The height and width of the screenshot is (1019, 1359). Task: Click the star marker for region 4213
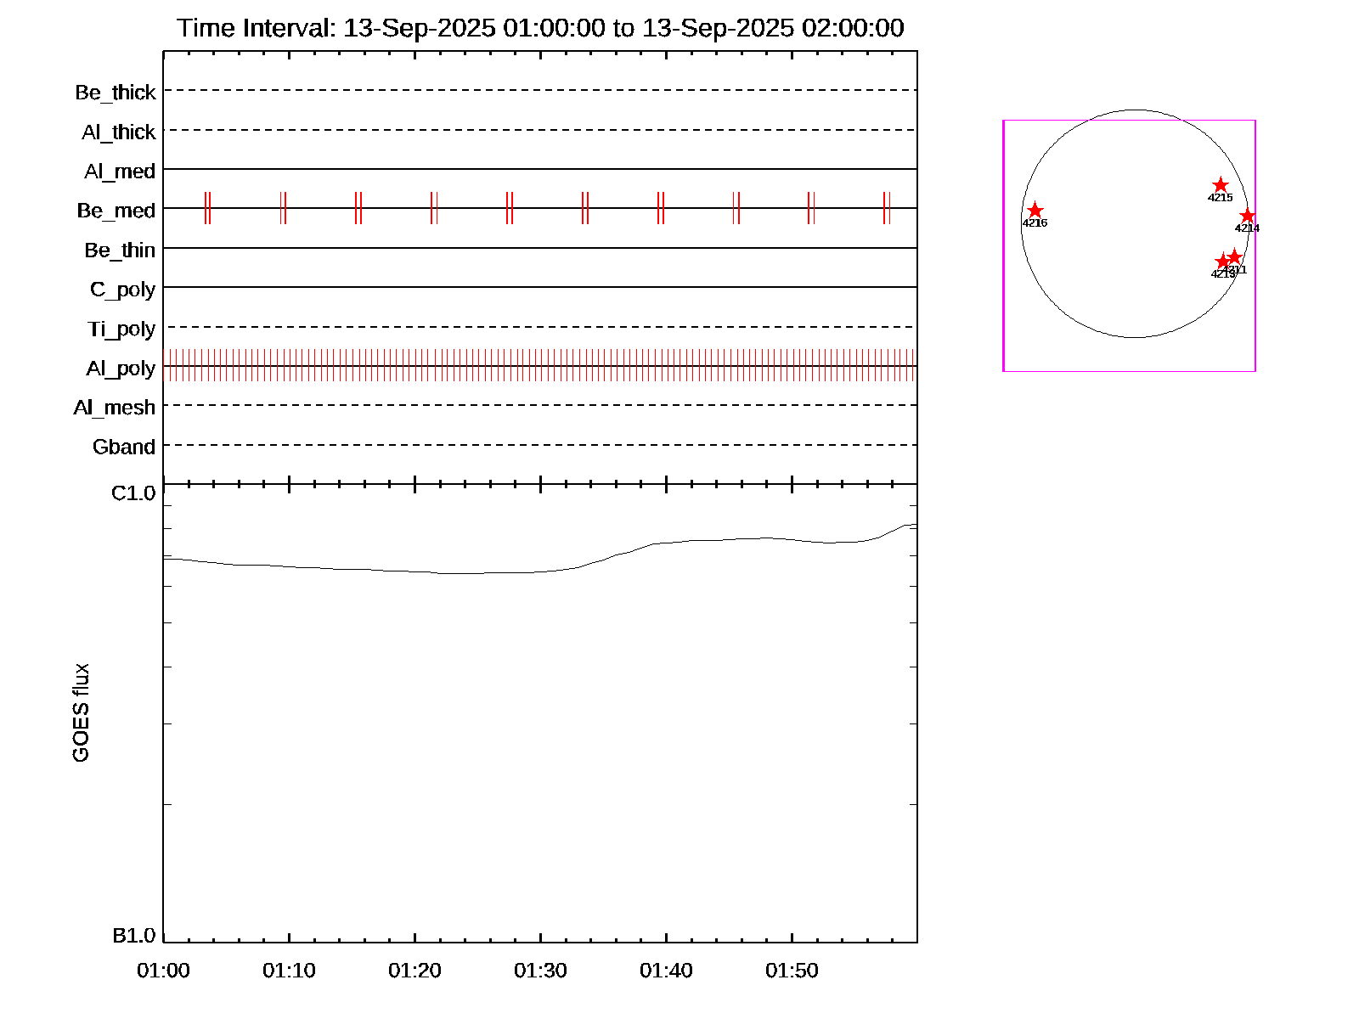(1222, 261)
